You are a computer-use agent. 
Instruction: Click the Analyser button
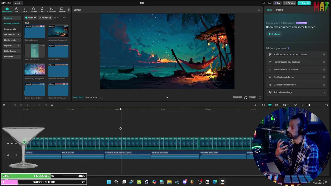point(274,34)
